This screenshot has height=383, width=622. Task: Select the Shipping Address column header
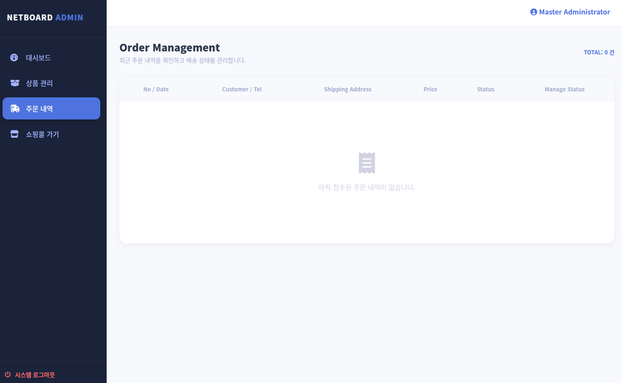348,89
